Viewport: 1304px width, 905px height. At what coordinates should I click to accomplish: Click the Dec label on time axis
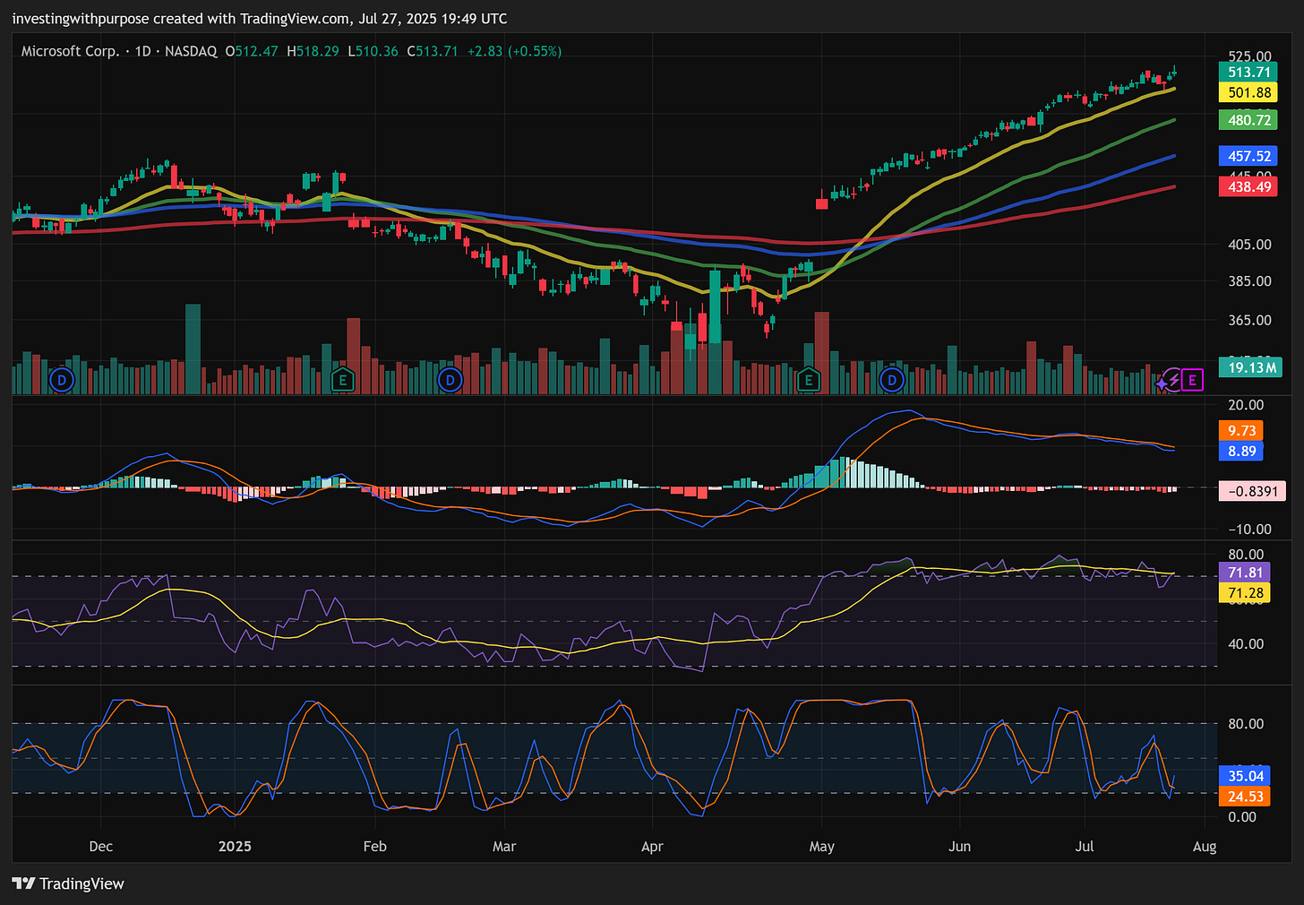[101, 846]
